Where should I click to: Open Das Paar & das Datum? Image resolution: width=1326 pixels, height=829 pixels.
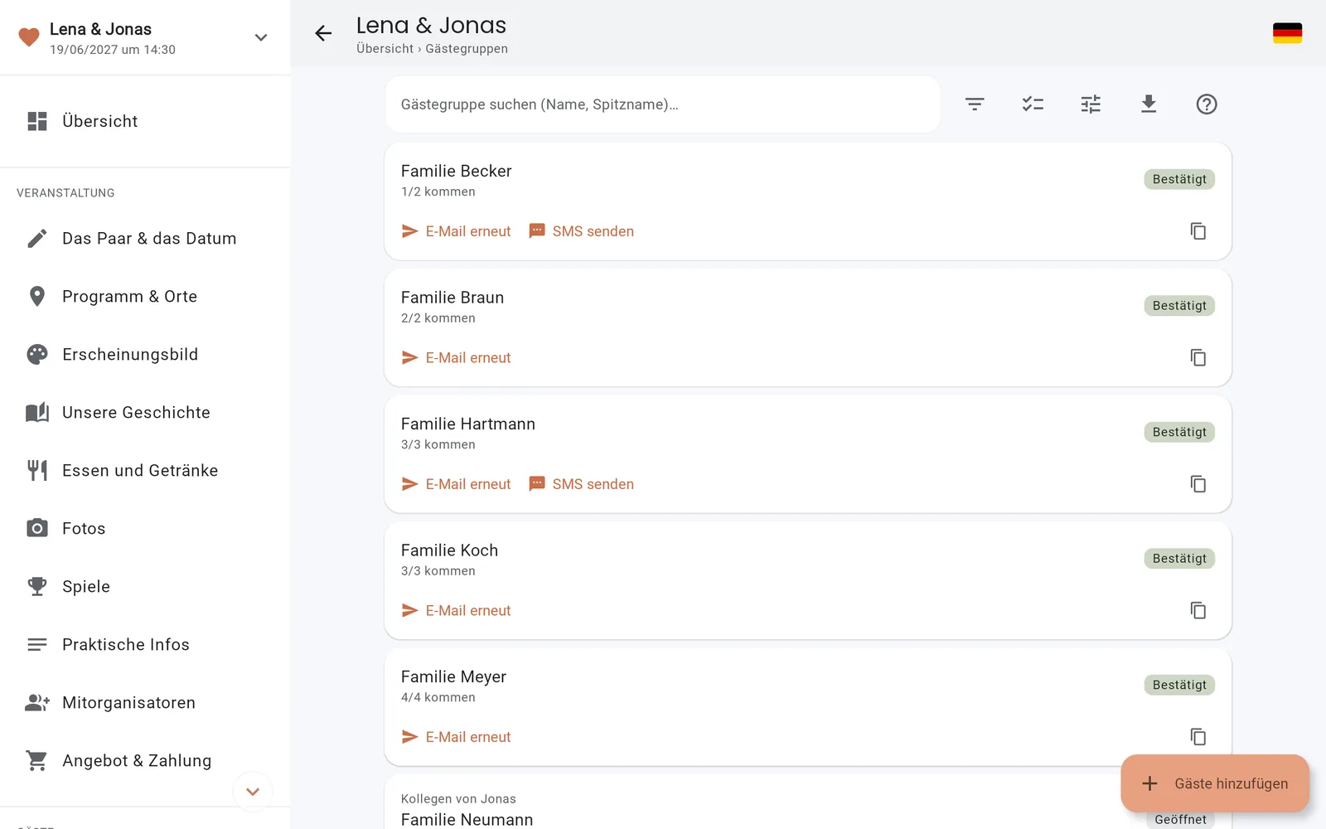point(145,239)
